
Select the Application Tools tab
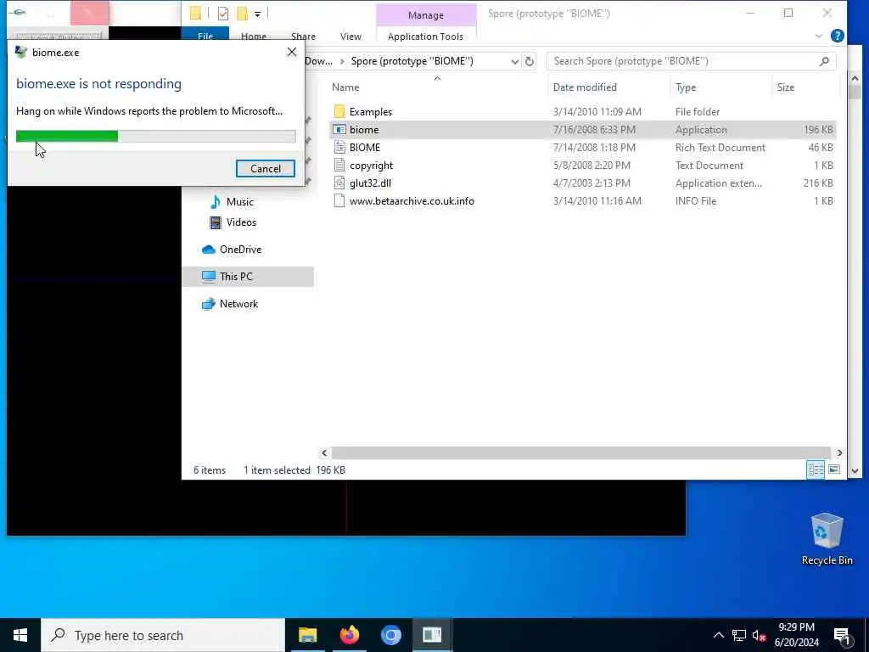coord(425,36)
